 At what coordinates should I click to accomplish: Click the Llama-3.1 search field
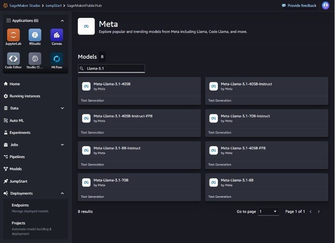click(x=111, y=68)
